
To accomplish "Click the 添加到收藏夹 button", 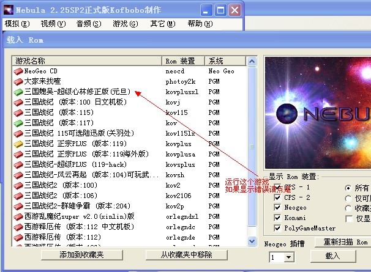I will pyautogui.click(x=82, y=255).
